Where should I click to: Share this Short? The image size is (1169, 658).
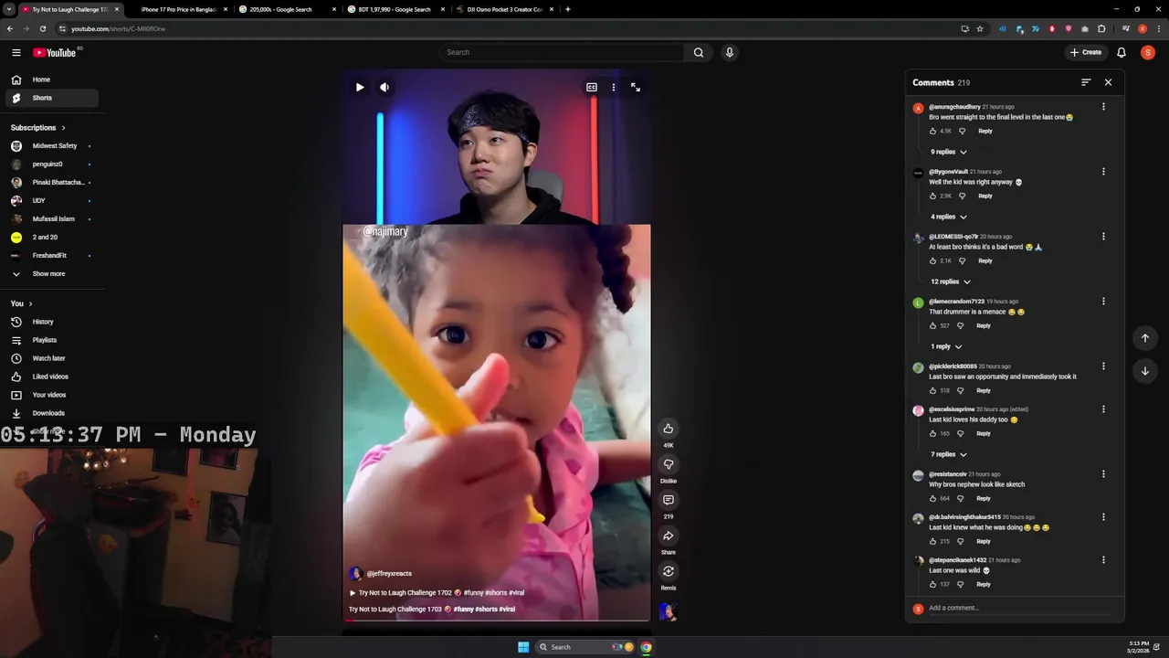pyautogui.click(x=669, y=536)
